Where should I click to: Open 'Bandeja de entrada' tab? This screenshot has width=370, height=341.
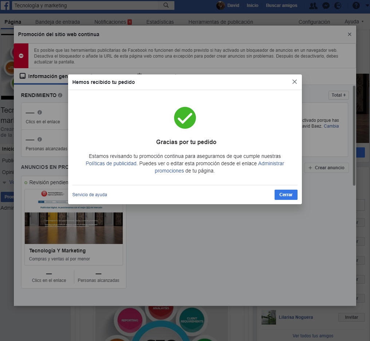(x=57, y=22)
